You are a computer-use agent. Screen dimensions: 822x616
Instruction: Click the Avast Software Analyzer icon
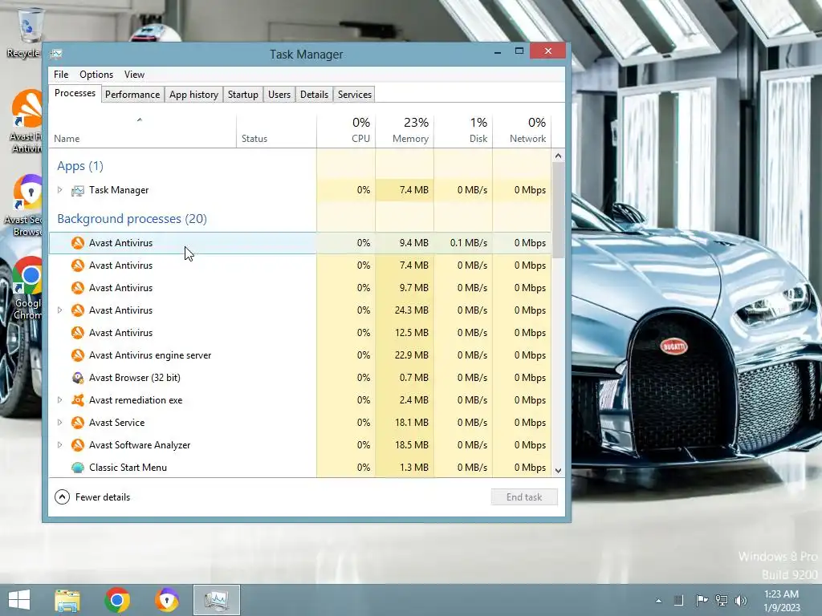(78, 445)
